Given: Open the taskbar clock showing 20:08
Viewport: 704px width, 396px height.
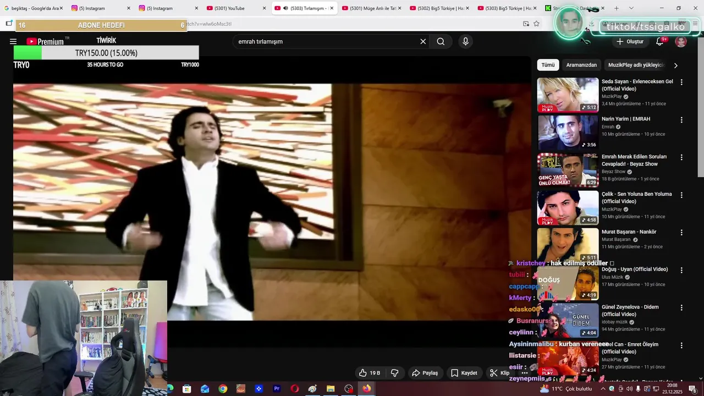Looking at the screenshot, I should click(x=672, y=389).
